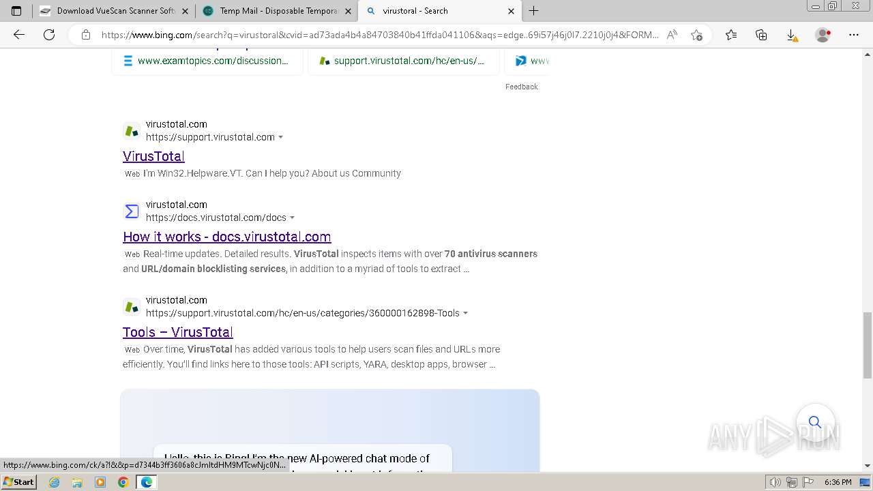Open the tab actions menu icon

[x=16, y=11]
